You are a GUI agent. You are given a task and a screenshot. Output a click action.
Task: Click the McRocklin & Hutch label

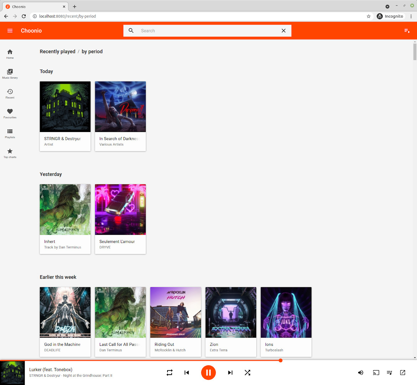170,350
